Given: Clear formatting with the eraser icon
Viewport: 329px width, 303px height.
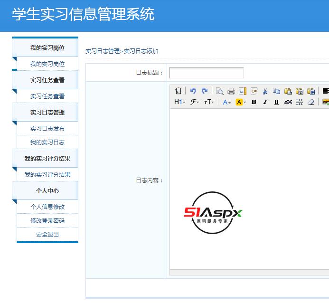Looking at the screenshot, I should [x=311, y=102].
